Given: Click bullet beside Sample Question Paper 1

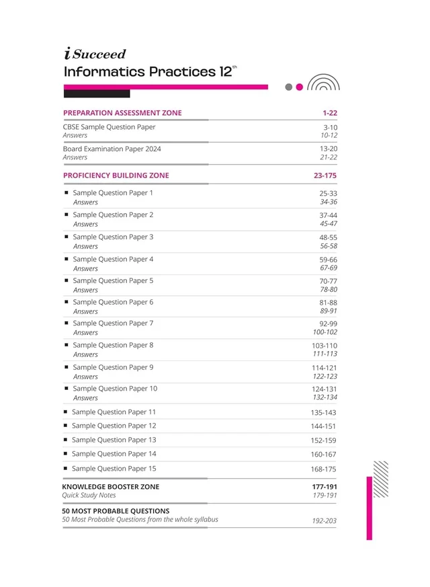Looking at the screenshot, I should (x=67, y=193).
